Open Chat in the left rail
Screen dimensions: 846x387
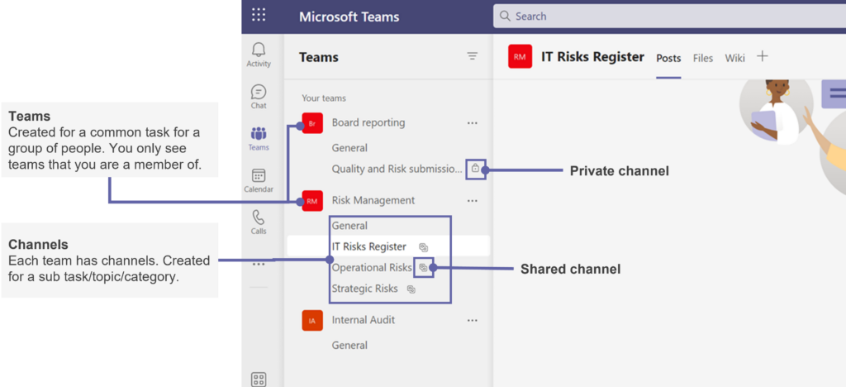[259, 97]
